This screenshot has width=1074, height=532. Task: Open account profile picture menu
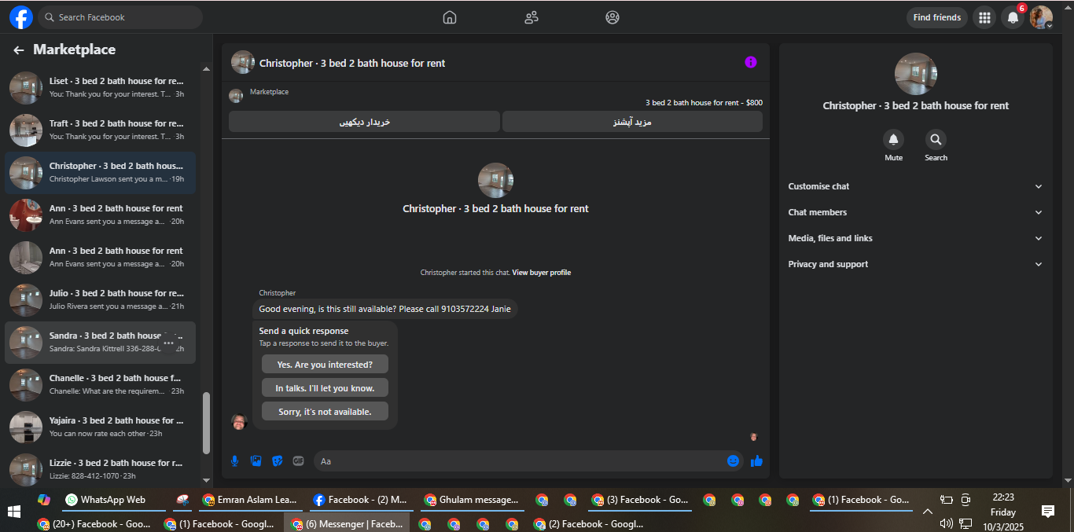[1041, 17]
